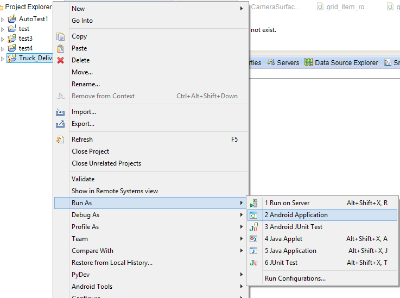Open the Data Source Explorer tab
The width and height of the screenshot is (400, 298).
tap(341, 63)
